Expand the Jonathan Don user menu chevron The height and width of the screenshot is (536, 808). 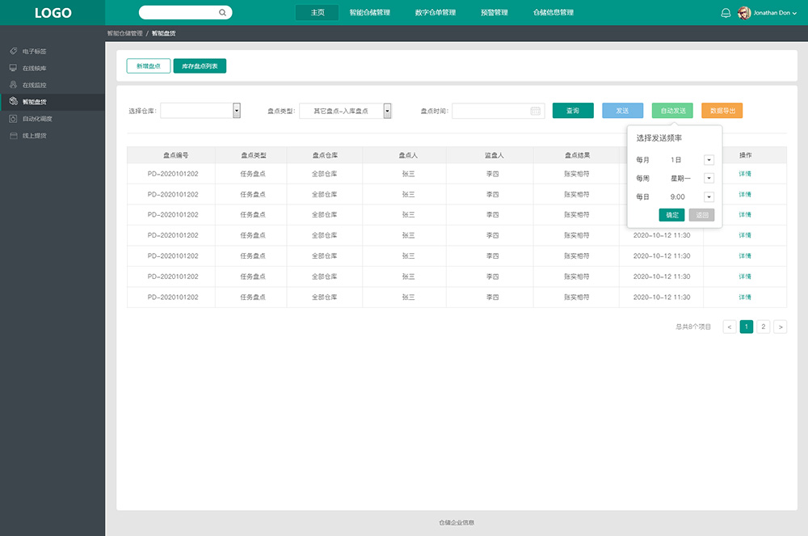click(794, 14)
